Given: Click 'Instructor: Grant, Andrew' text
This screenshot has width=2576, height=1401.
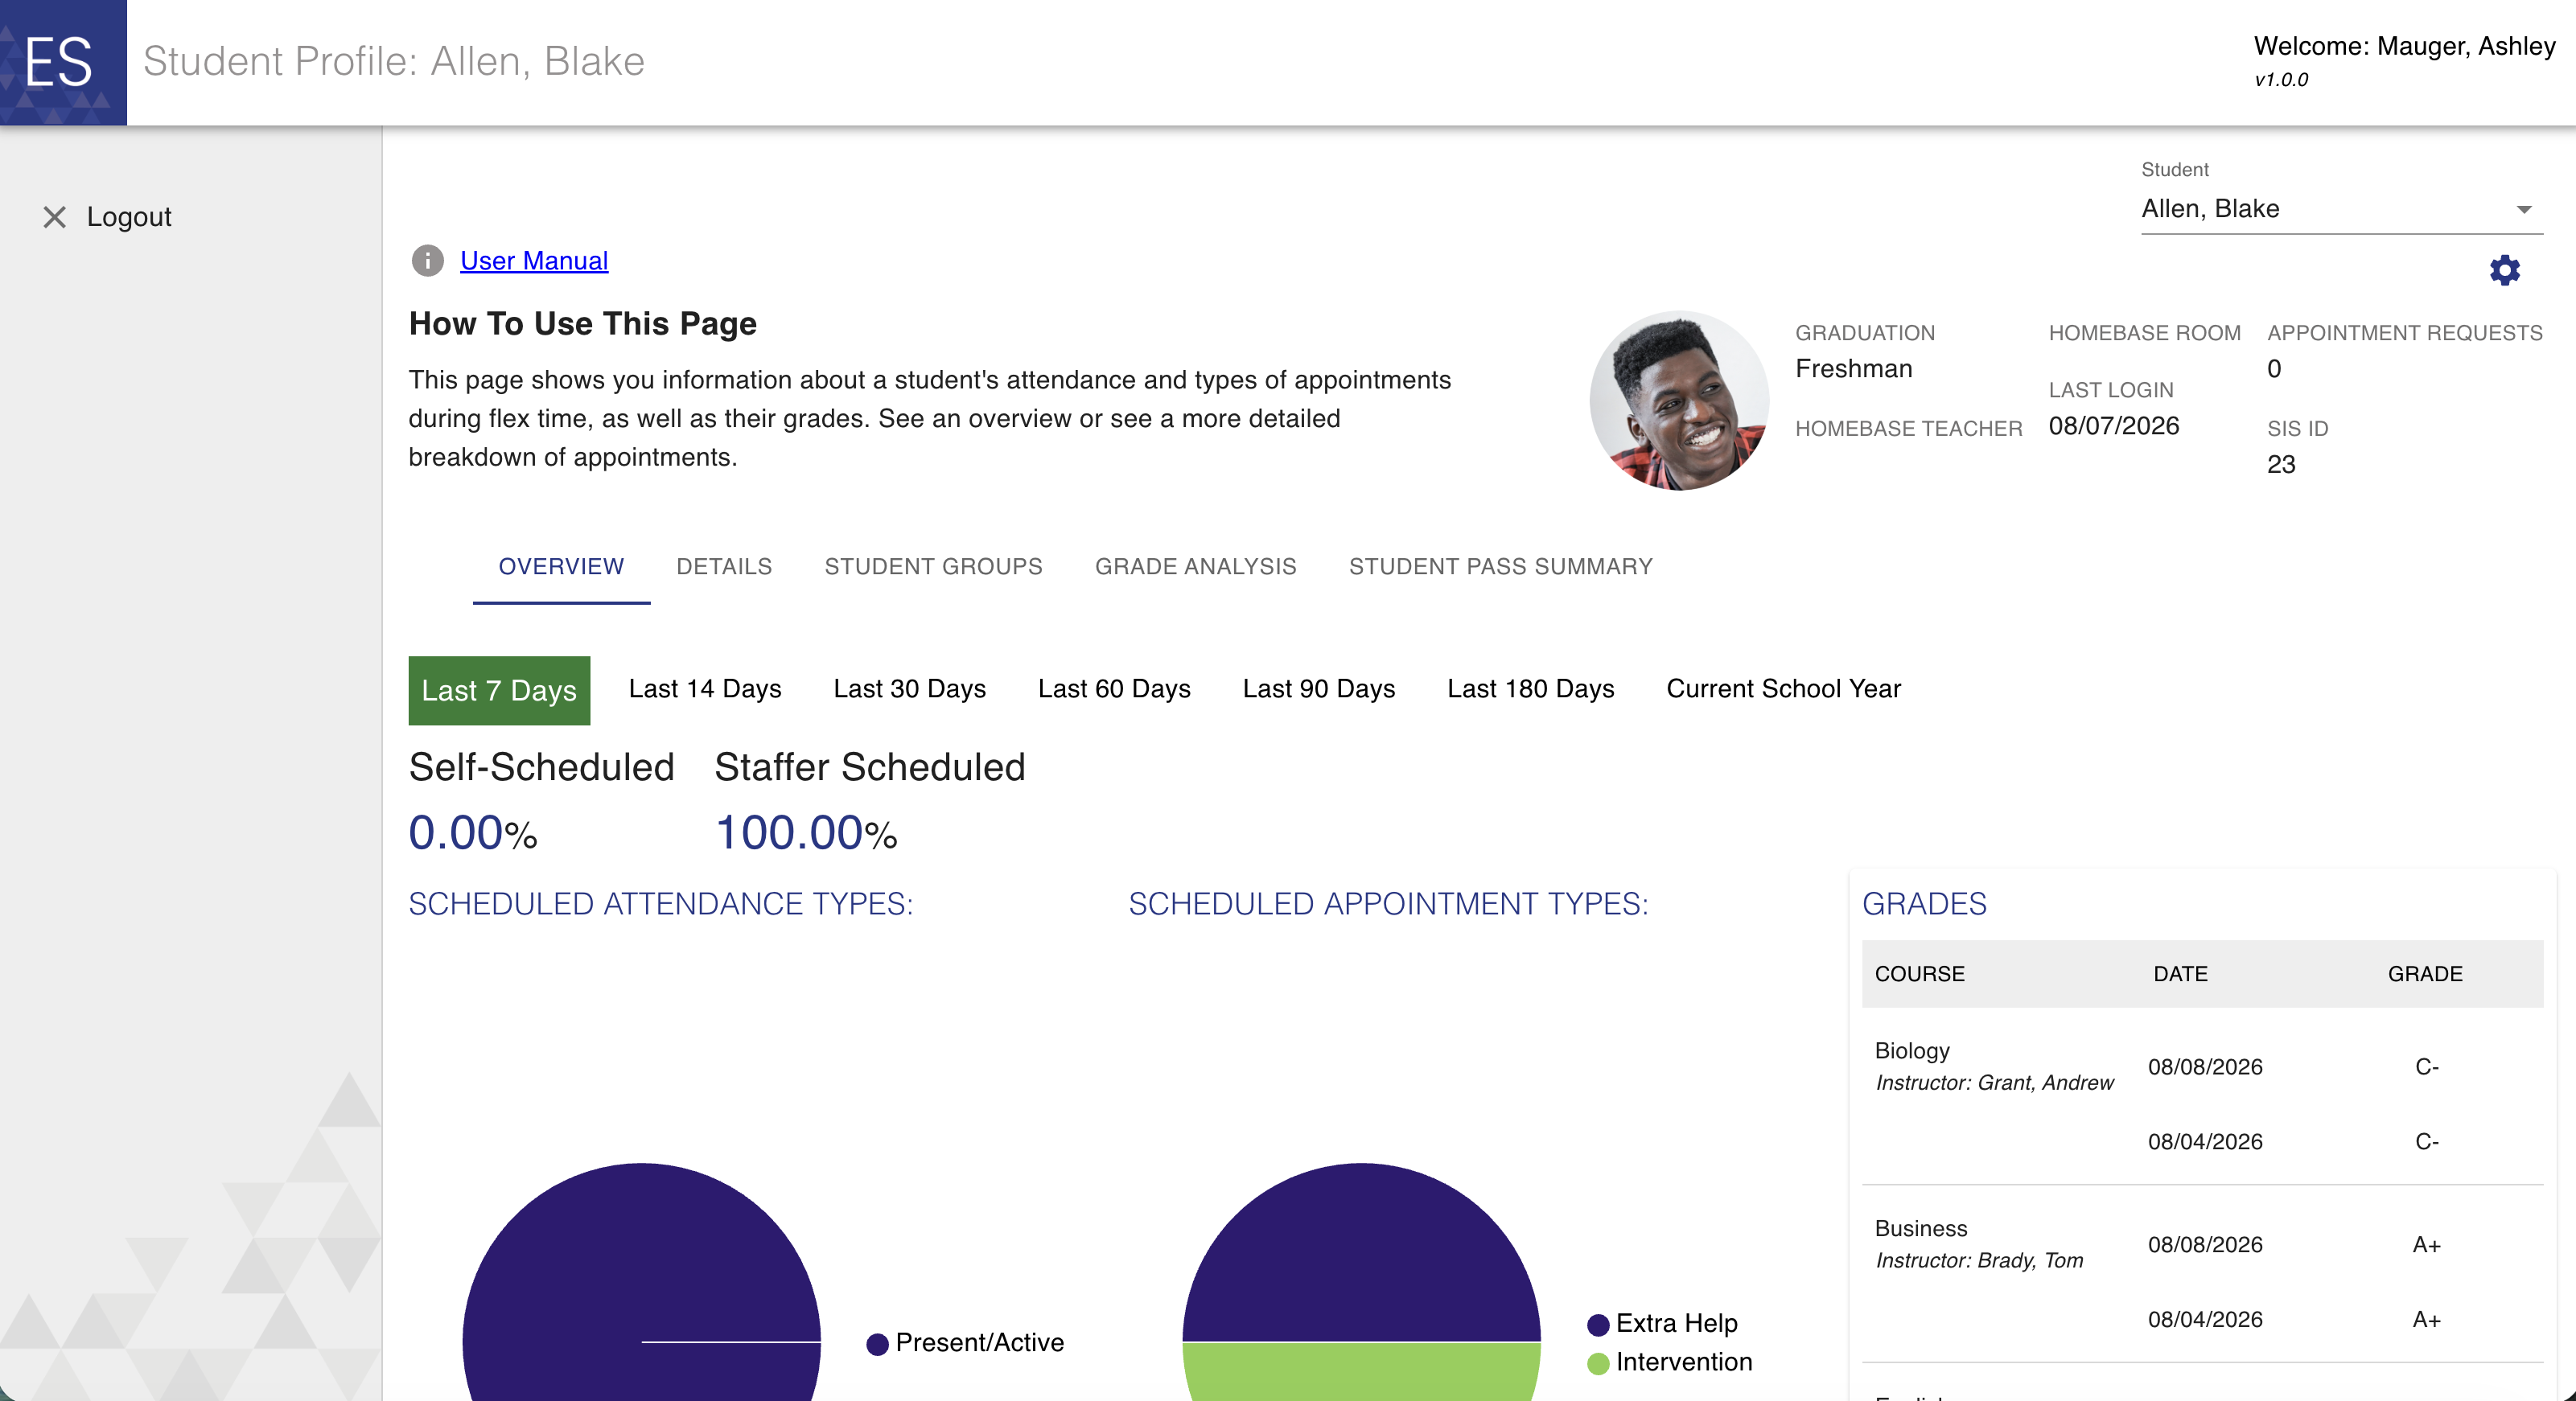Looking at the screenshot, I should pos(1994,1083).
